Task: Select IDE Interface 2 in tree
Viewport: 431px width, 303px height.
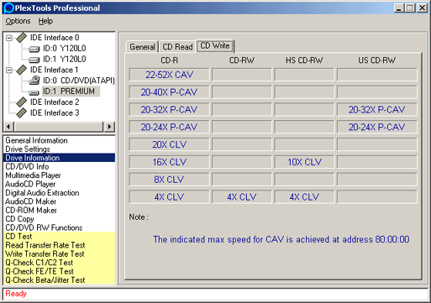Action: [55, 102]
